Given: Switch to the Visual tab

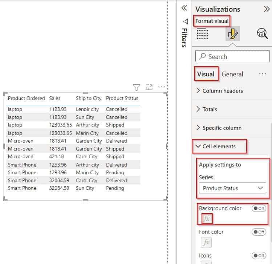Looking at the screenshot, I should 206,74.
